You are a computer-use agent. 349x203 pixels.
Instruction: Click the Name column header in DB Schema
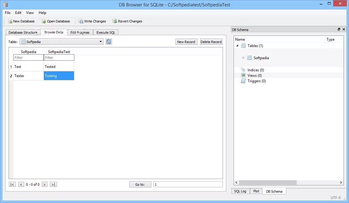click(x=280, y=39)
